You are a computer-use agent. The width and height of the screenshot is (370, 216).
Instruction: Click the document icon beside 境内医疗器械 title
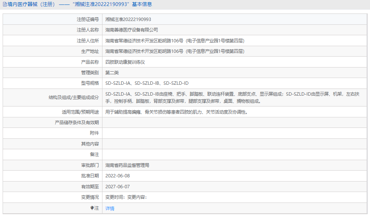coord(5,4)
